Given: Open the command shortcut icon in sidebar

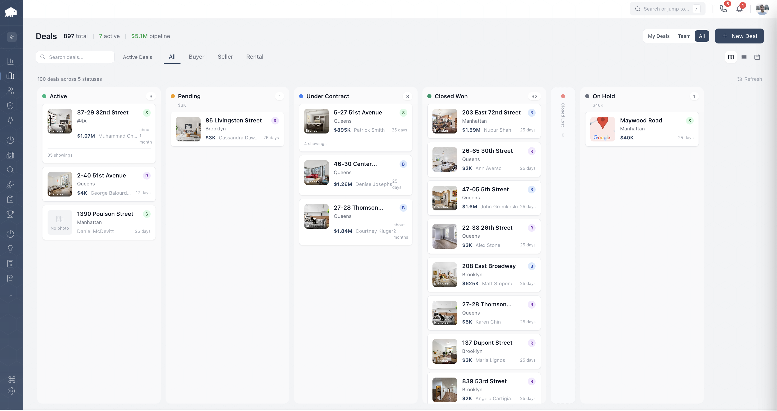Looking at the screenshot, I should [x=12, y=379].
